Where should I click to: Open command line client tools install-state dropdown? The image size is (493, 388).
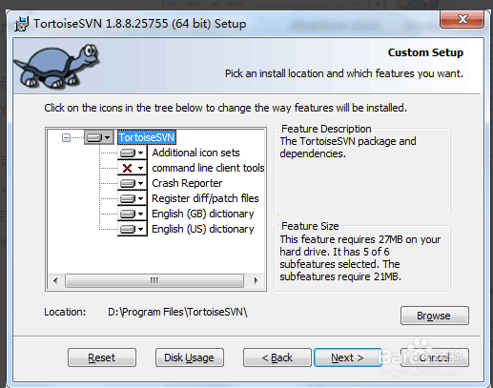pyautogui.click(x=133, y=168)
